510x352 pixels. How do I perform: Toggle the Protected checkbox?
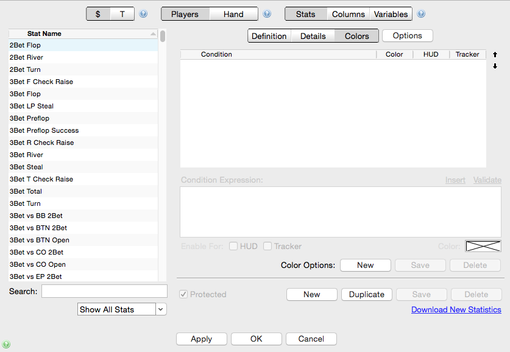(x=183, y=294)
